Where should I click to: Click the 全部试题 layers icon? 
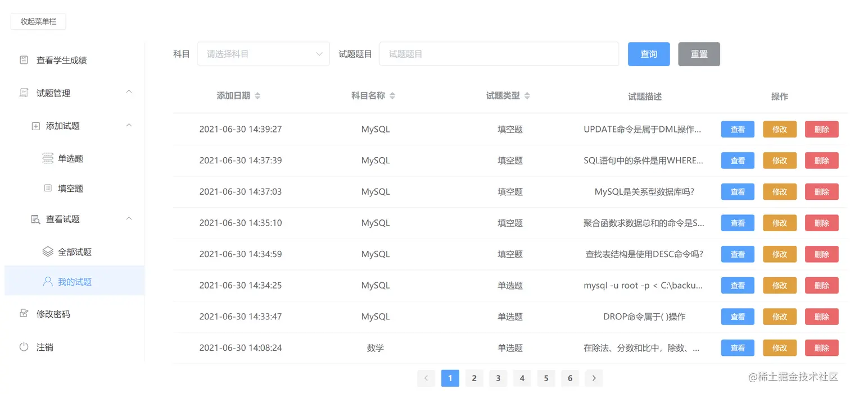pyautogui.click(x=48, y=251)
